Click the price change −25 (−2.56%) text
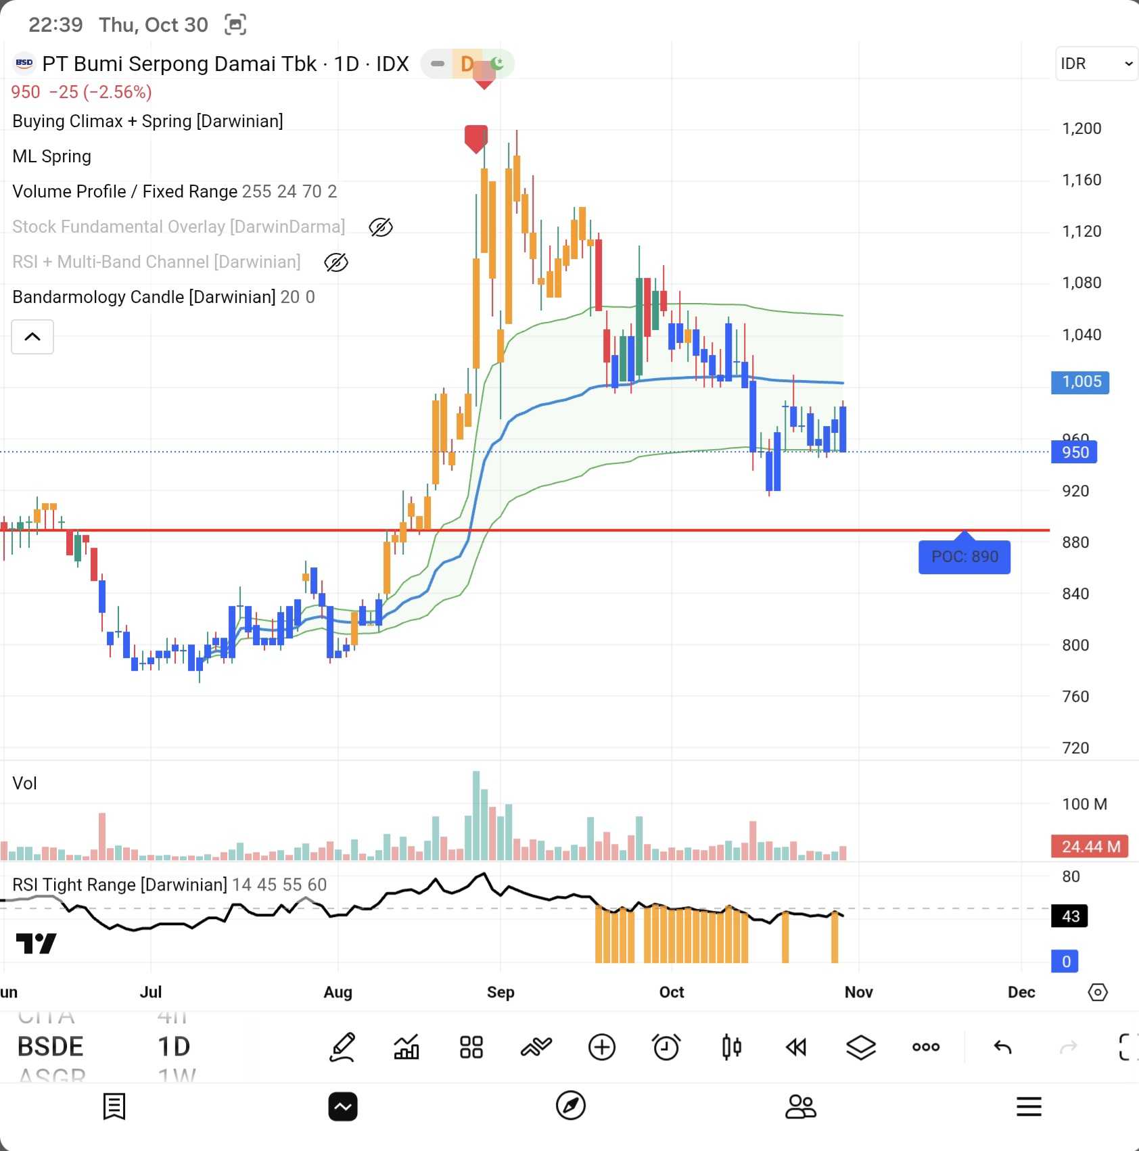1139x1151 pixels. (x=100, y=92)
